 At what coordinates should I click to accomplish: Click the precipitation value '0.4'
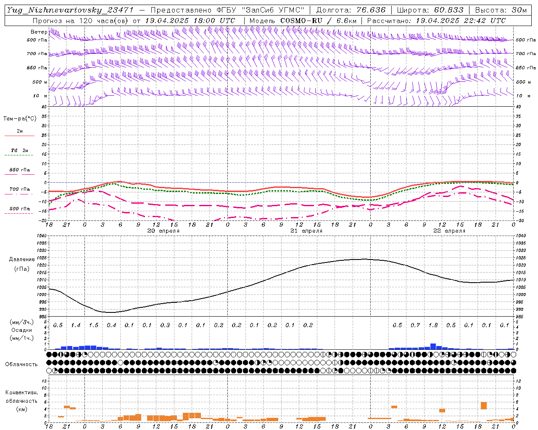pos(111,325)
